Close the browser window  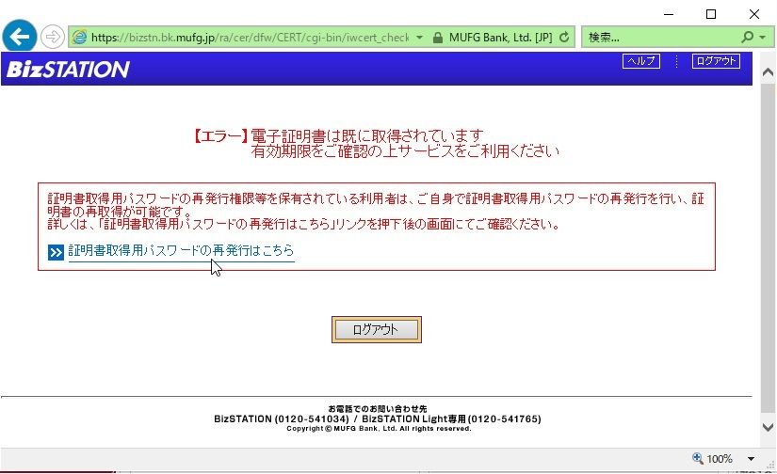tap(754, 14)
